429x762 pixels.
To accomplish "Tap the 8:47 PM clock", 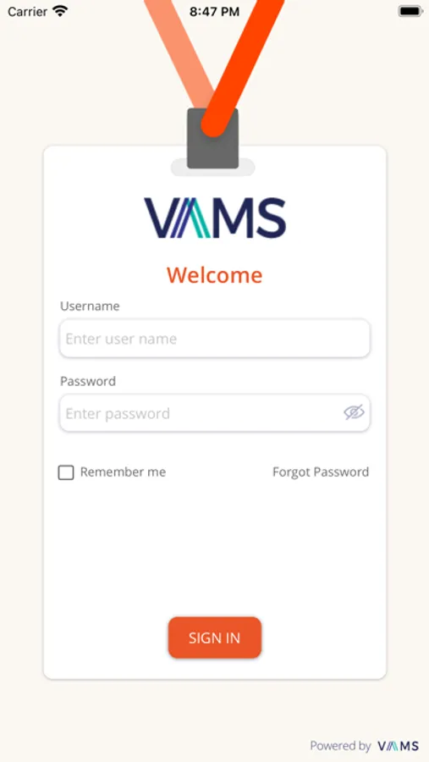I will (214, 12).
